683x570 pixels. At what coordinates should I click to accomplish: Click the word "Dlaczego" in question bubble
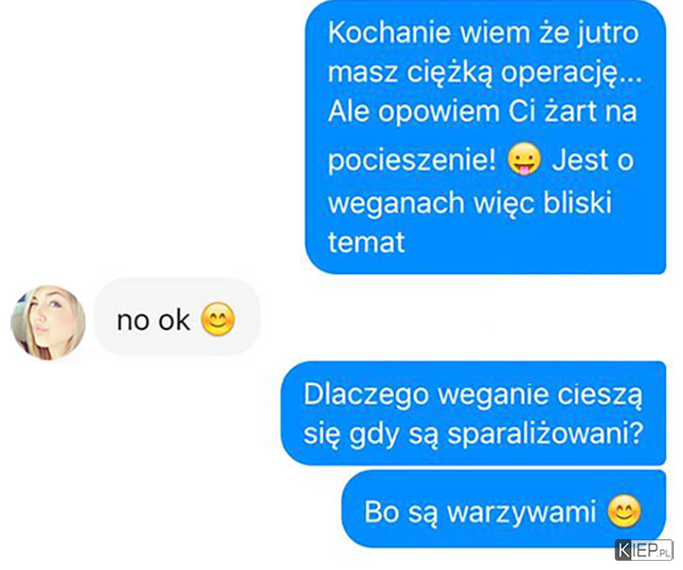click(365, 395)
